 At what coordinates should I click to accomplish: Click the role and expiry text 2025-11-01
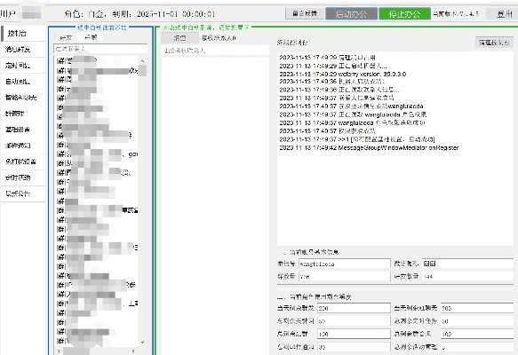pyautogui.click(x=139, y=14)
